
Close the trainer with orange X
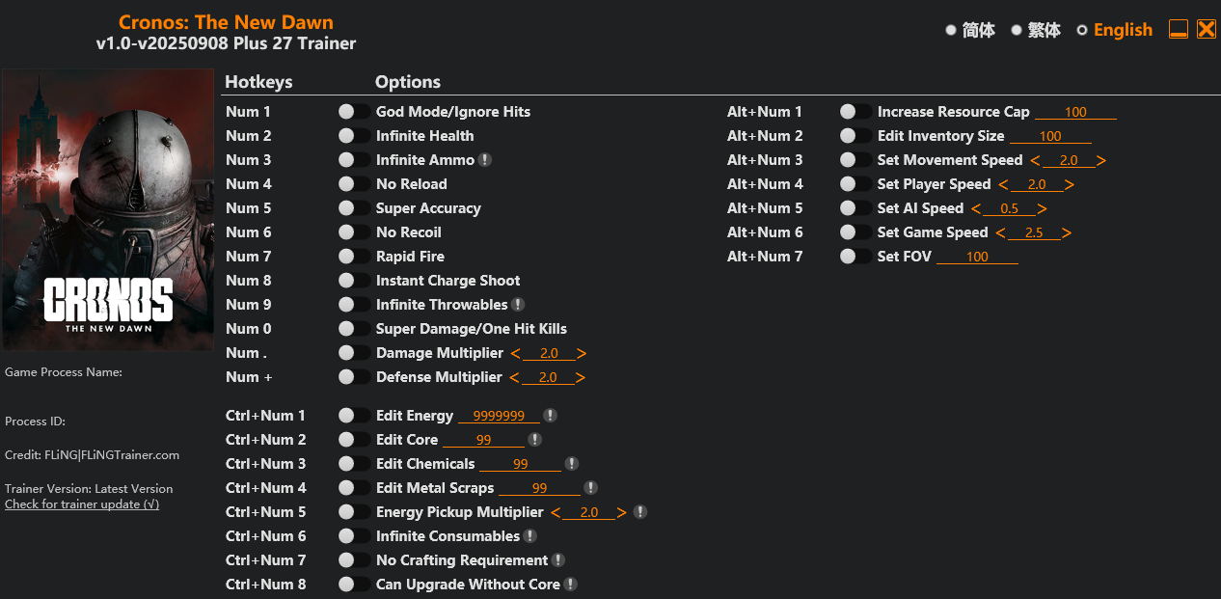pyautogui.click(x=1207, y=29)
